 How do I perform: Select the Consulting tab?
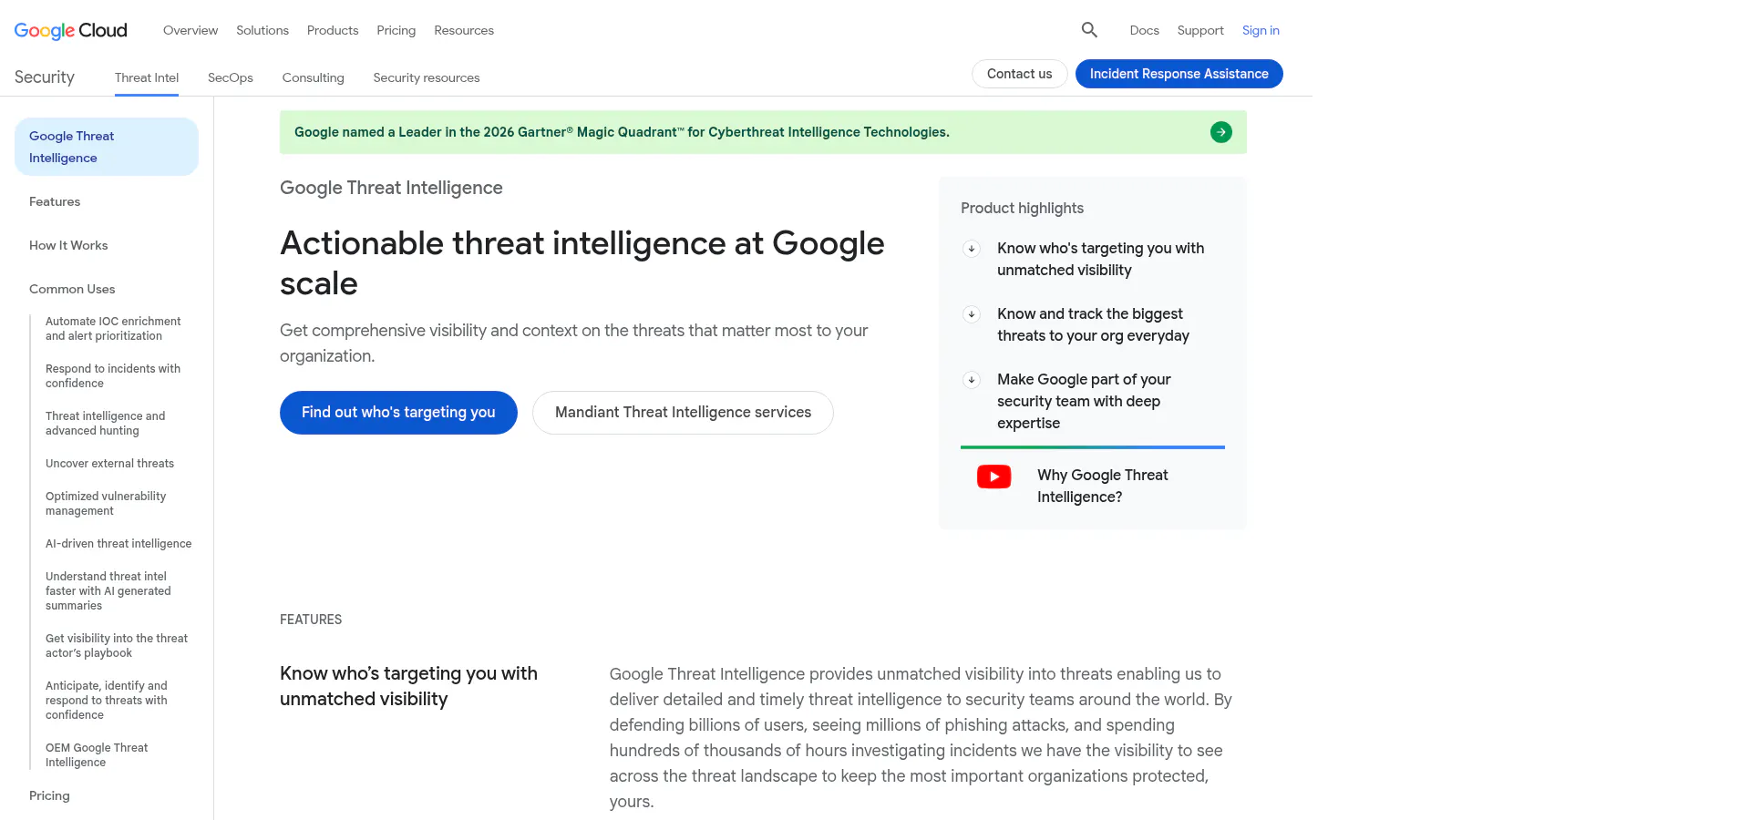(314, 77)
